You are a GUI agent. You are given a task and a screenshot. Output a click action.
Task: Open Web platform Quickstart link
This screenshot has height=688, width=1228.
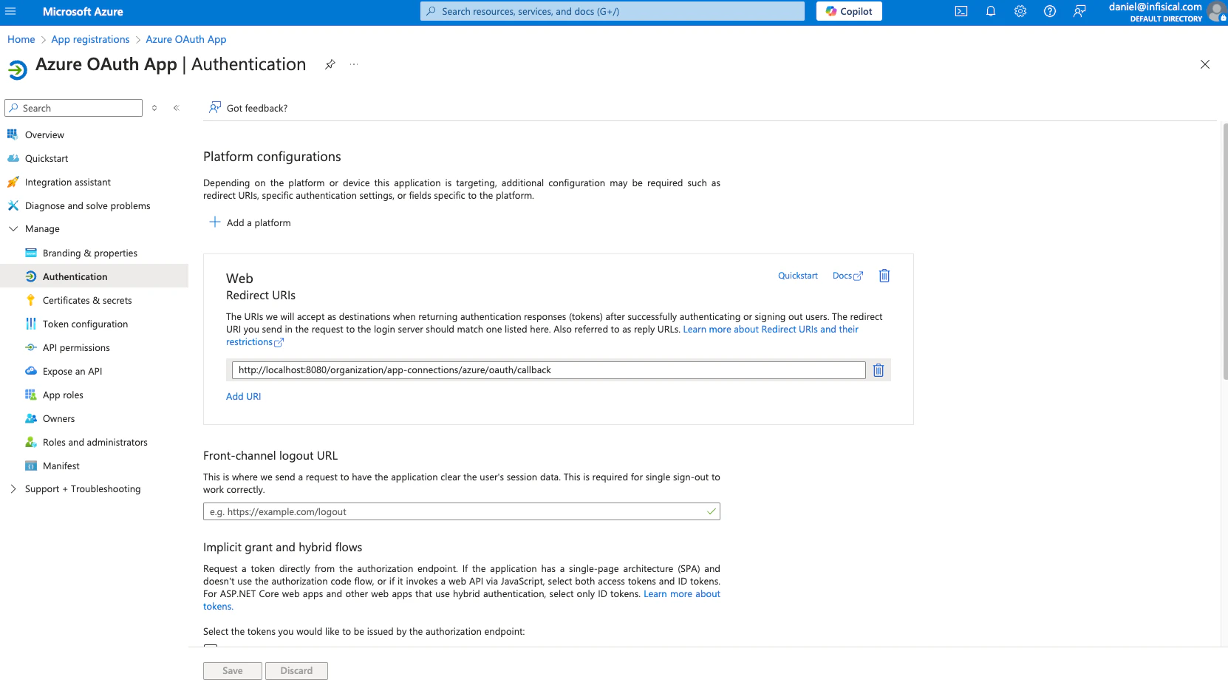click(x=798, y=276)
